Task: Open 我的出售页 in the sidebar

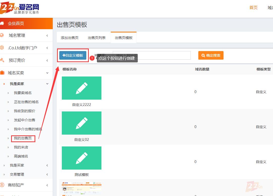Action: pyautogui.click(x=23, y=138)
